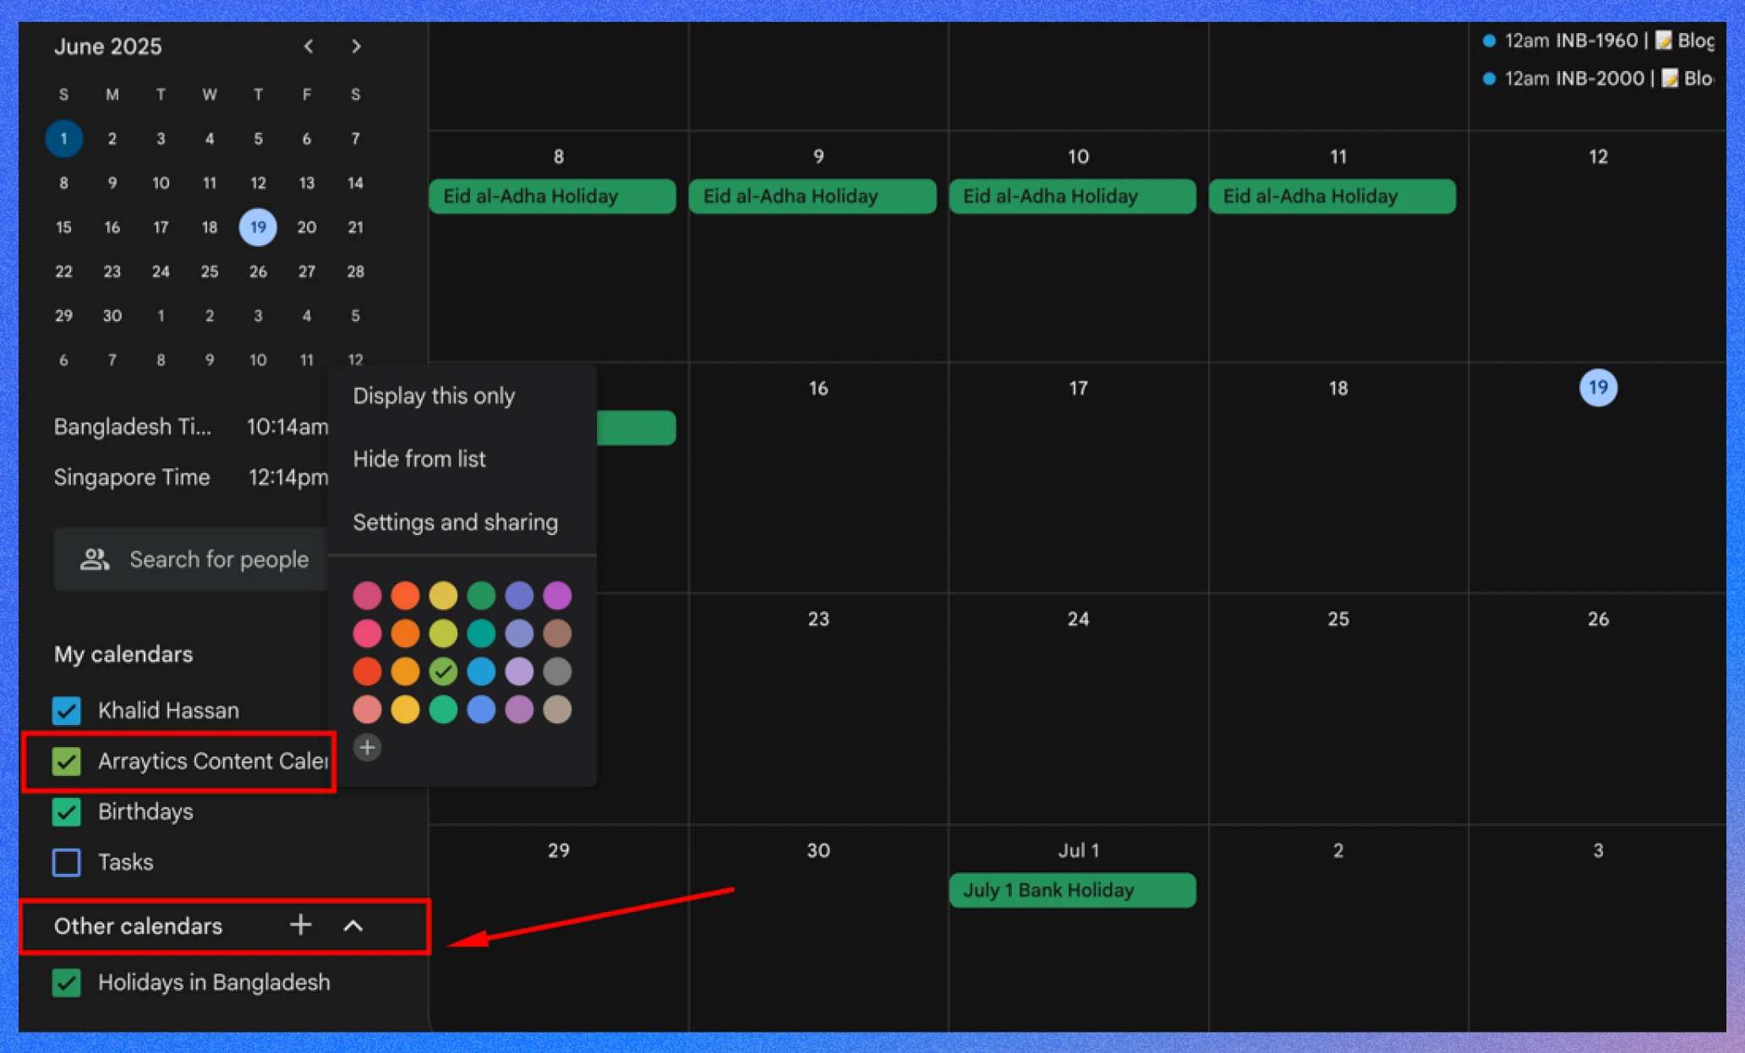Screen dimensions: 1745x1053
Task: Click day 24 in the main grid
Action: (x=1078, y=619)
